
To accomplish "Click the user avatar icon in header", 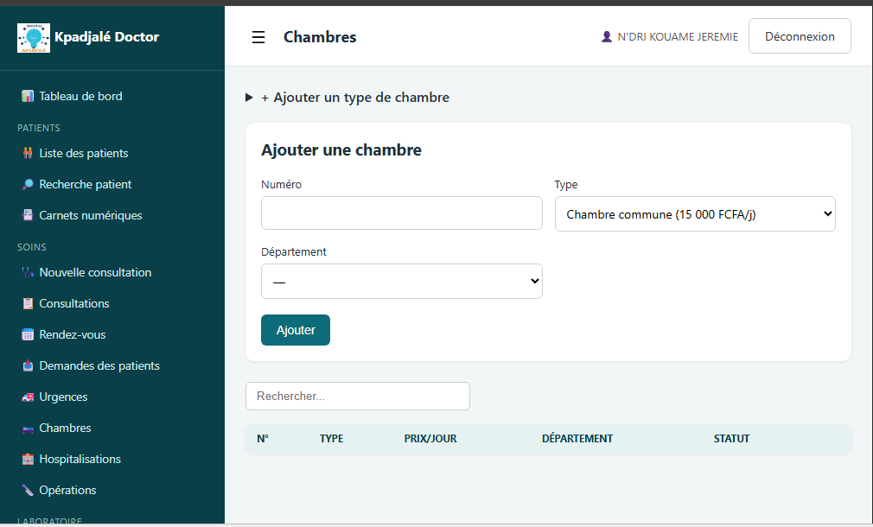I will (x=607, y=37).
